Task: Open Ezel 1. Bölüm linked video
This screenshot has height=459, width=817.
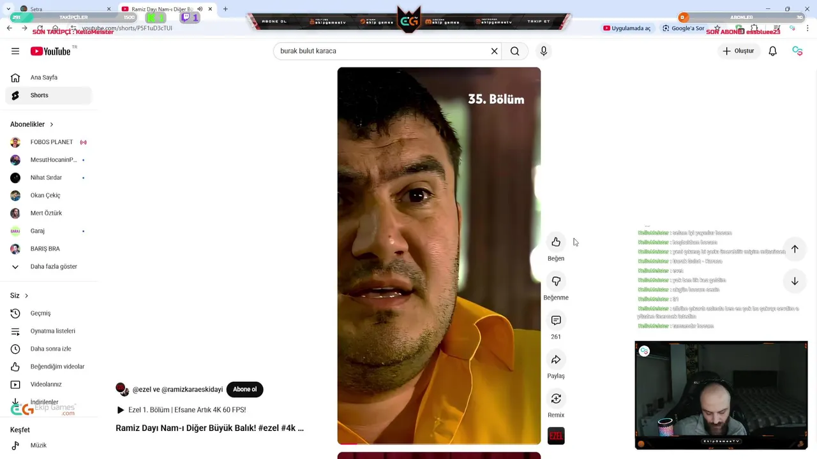Action: [181, 410]
